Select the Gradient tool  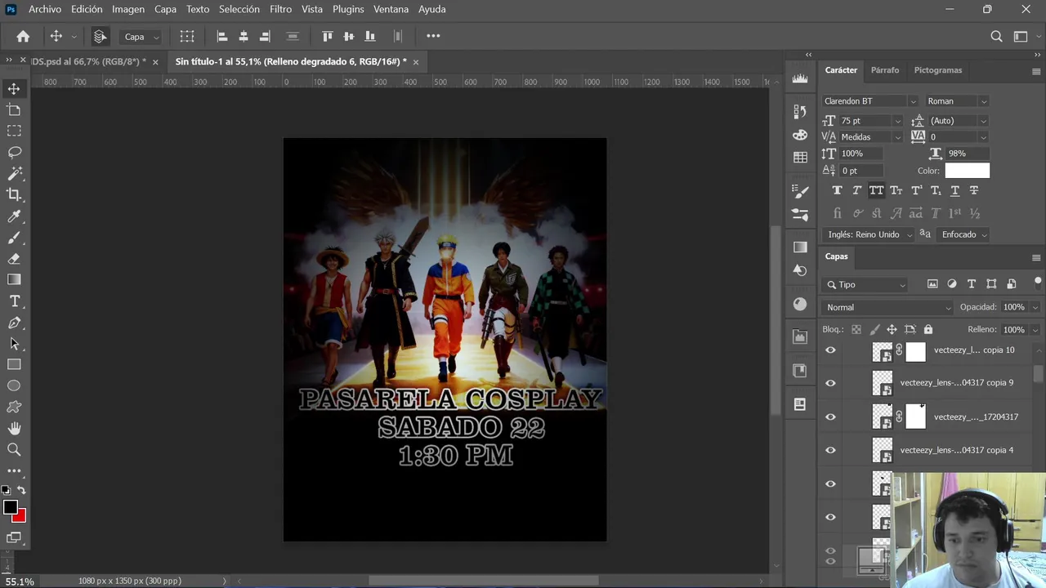click(14, 280)
